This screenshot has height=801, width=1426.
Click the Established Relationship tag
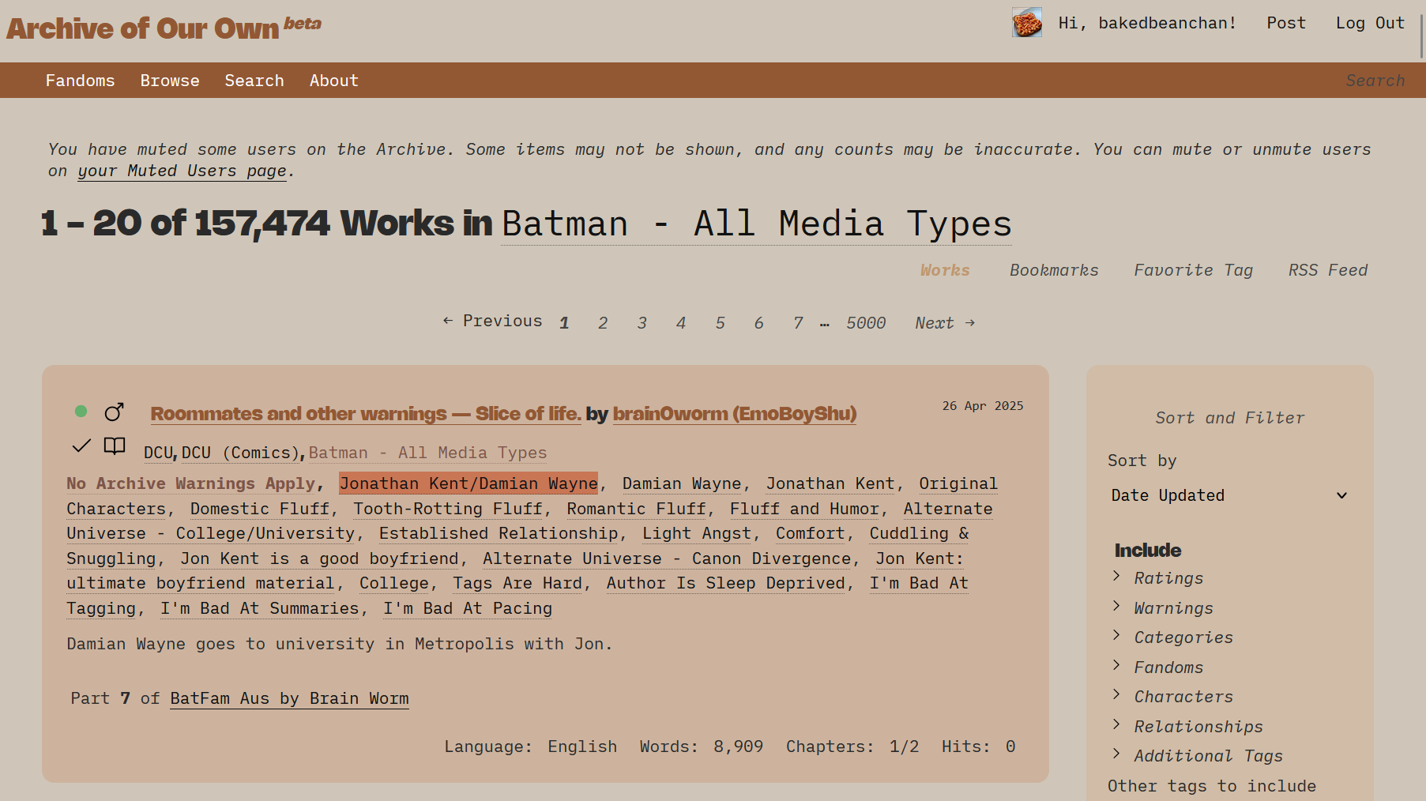coord(499,533)
